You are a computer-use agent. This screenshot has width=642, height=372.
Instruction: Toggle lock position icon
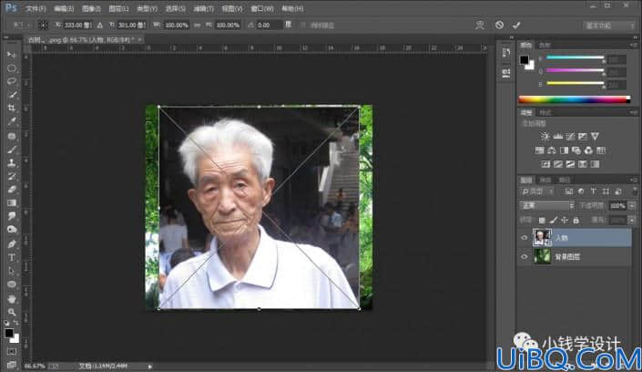[x=565, y=221]
